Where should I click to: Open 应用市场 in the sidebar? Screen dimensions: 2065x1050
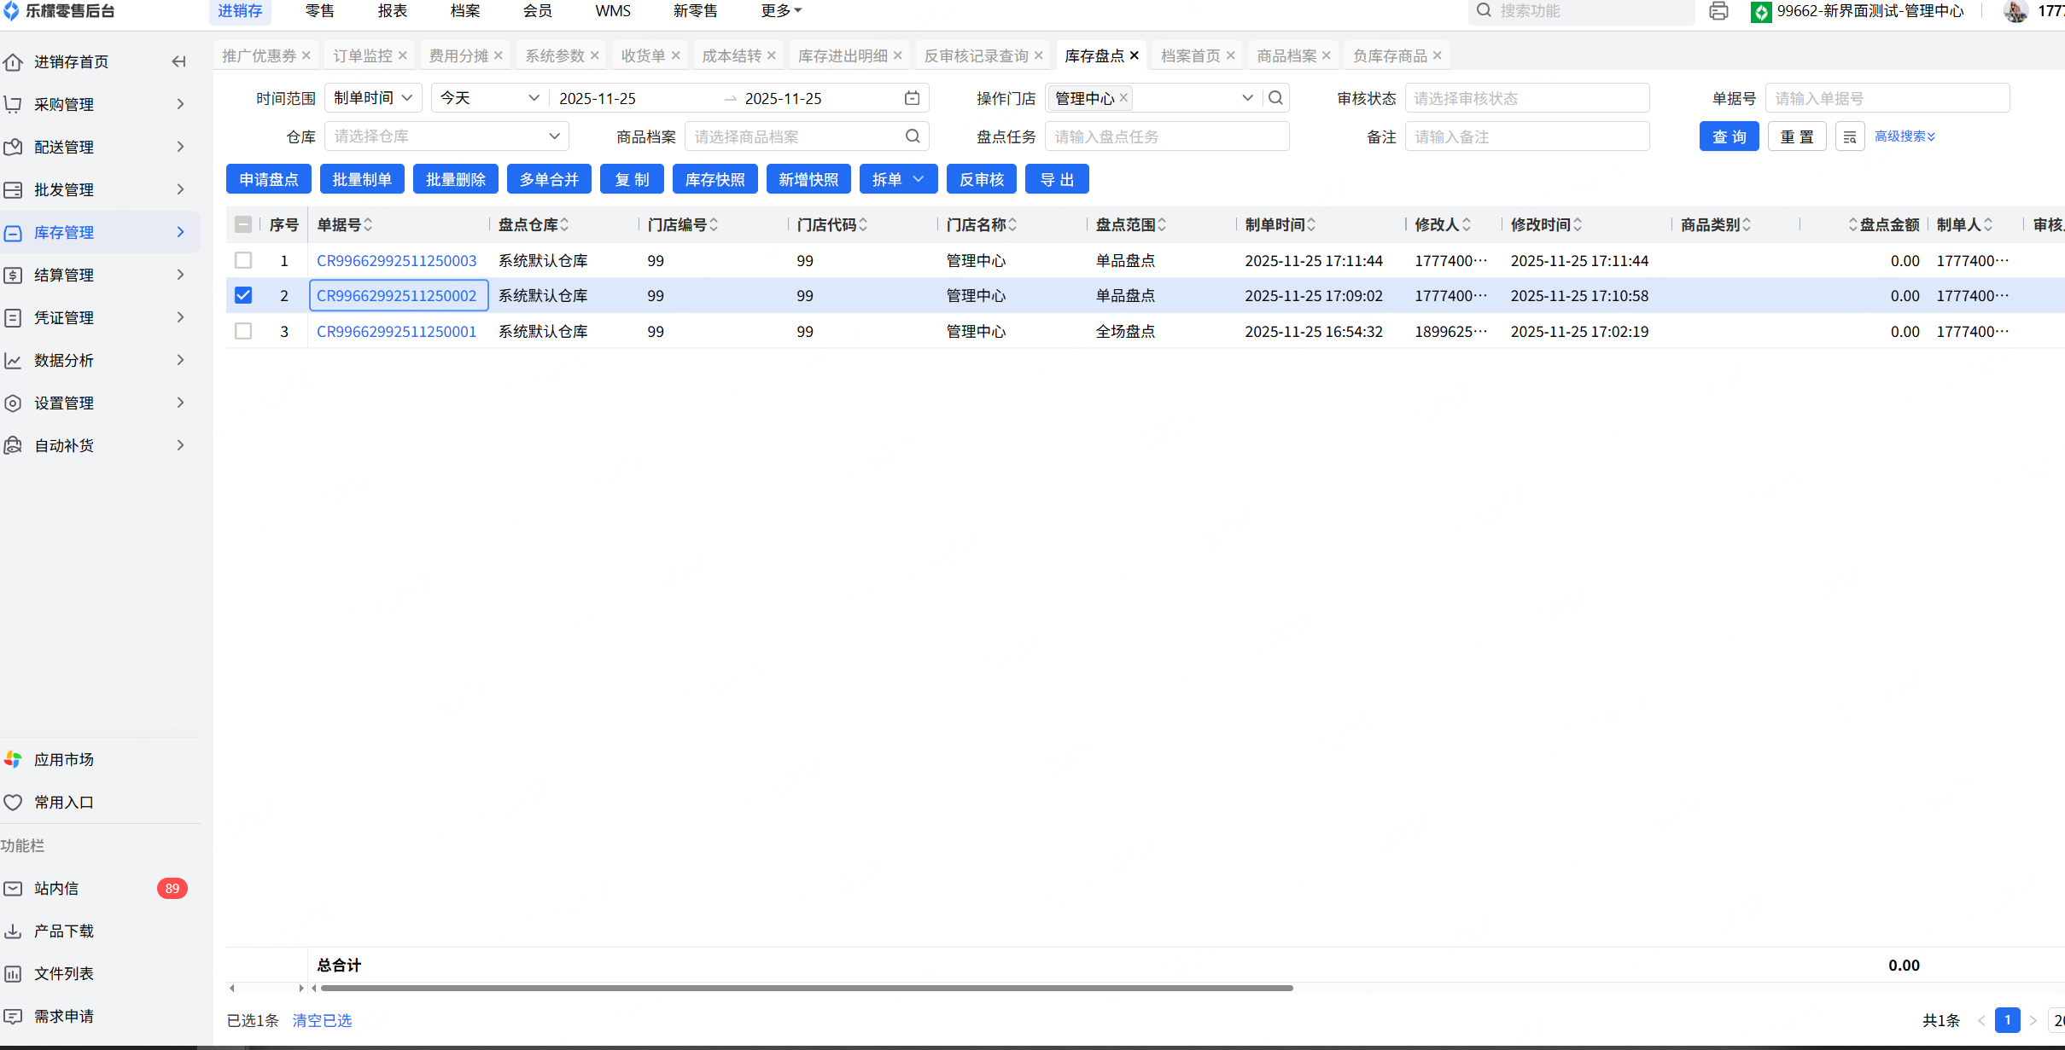63,759
